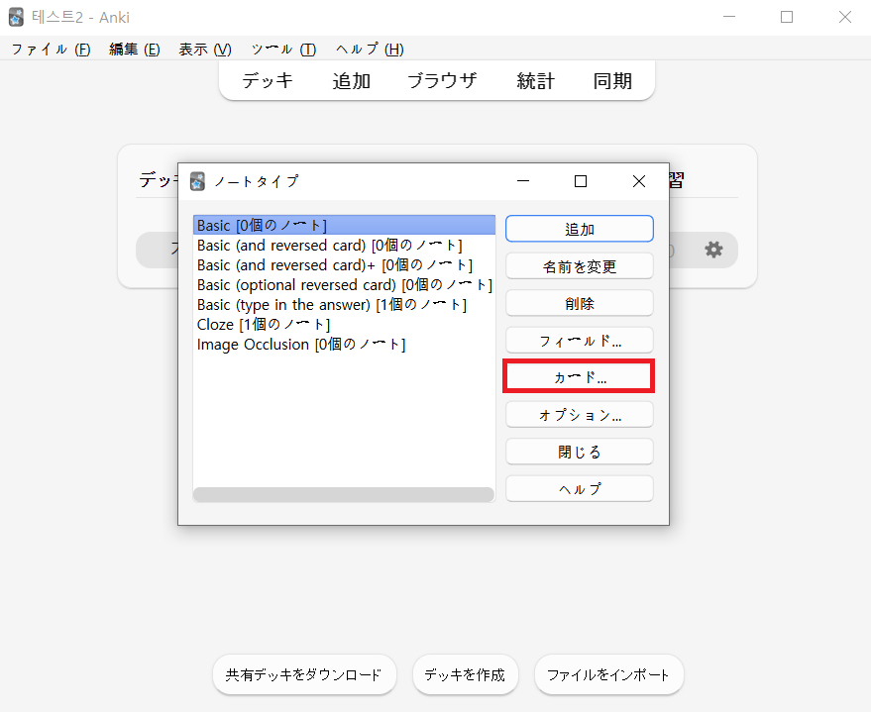Click the horizontal scrollbar of the note type list
The width and height of the screenshot is (871, 712).
pyautogui.click(x=343, y=494)
